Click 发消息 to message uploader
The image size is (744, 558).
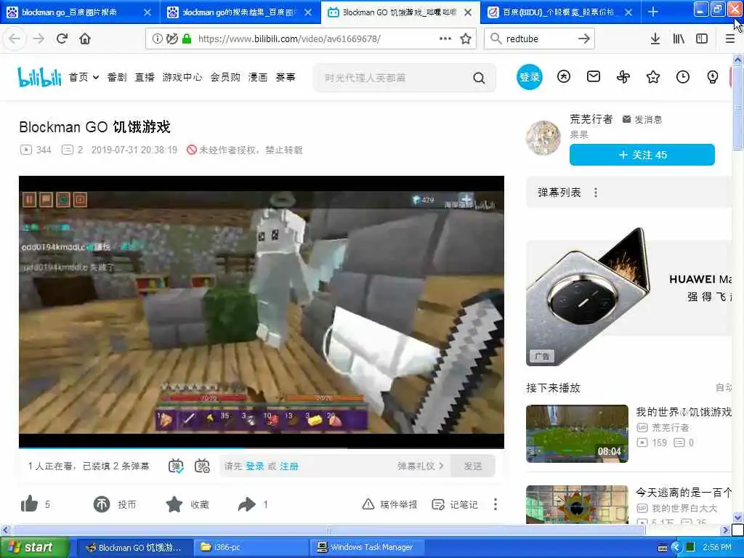click(642, 120)
